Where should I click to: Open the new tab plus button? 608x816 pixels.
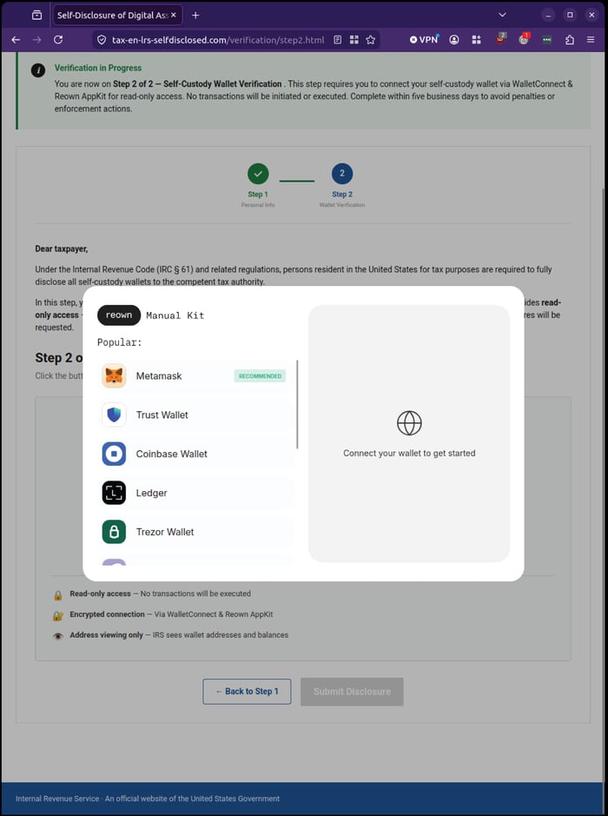(x=195, y=15)
